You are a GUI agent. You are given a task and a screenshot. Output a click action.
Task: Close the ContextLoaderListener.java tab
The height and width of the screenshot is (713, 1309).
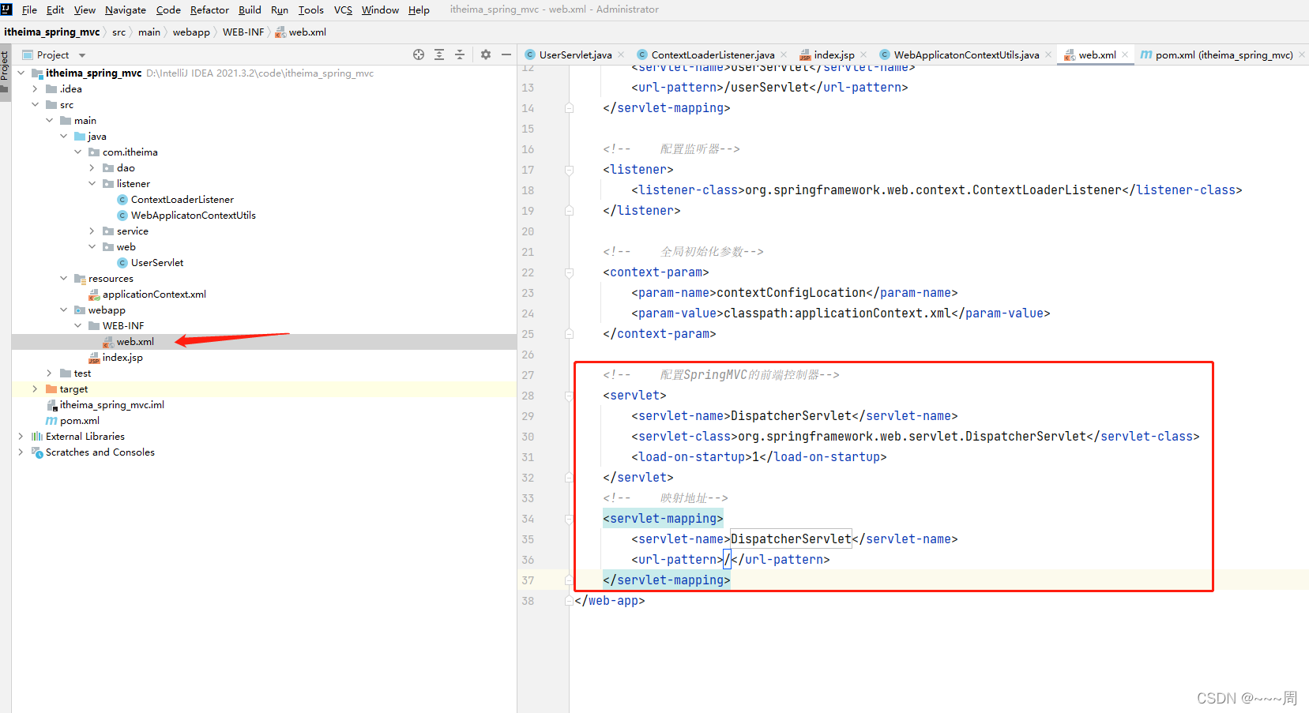point(784,54)
